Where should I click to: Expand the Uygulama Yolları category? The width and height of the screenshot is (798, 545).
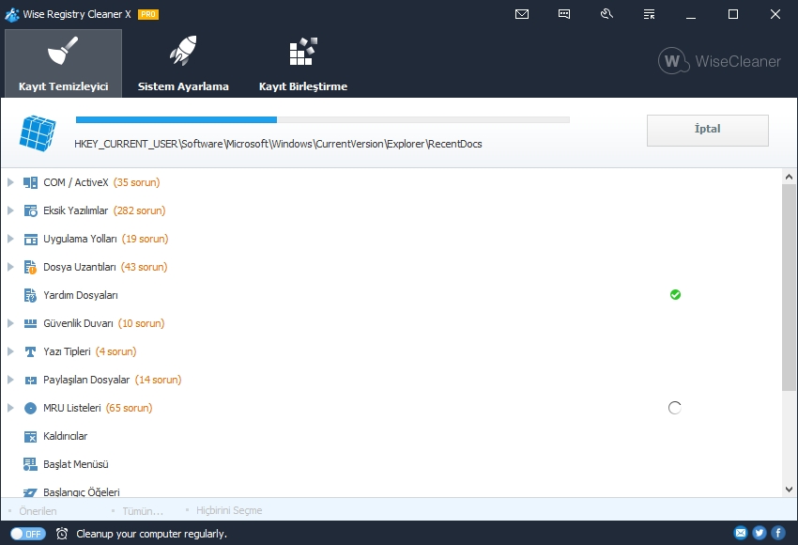tap(10, 239)
